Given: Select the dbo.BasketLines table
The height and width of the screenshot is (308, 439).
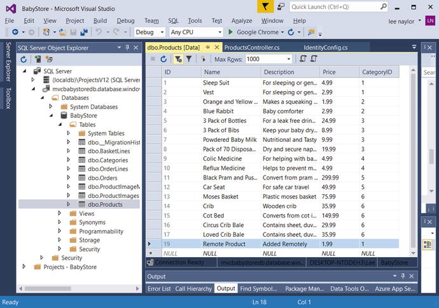Looking at the screenshot, I should (109, 151).
